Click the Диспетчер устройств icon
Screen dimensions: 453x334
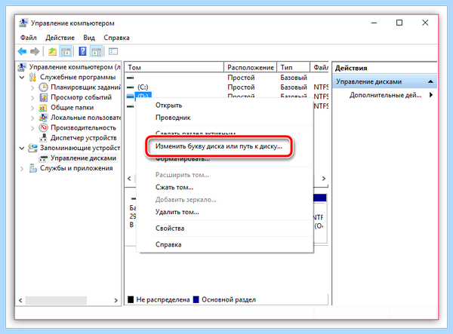43,138
